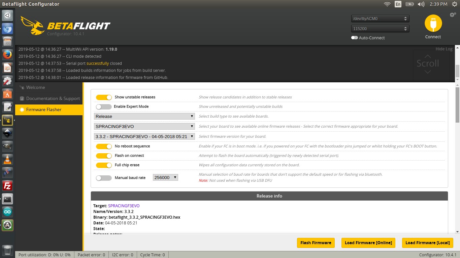Open the 115200 baud rate dropdown
The height and width of the screenshot is (258, 460).
click(380, 29)
